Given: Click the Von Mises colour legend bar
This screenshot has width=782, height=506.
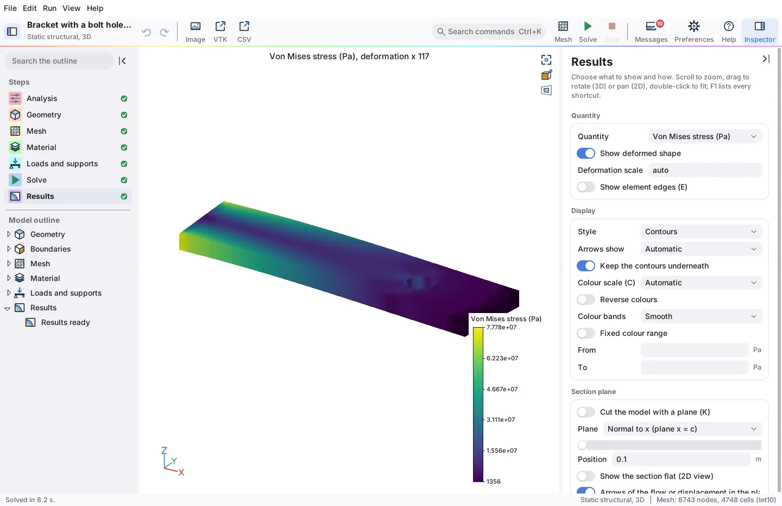Looking at the screenshot, I should tap(478, 404).
